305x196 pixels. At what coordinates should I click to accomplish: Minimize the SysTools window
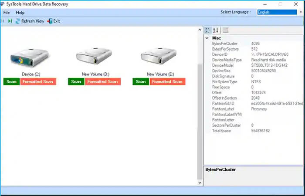point(265,4)
